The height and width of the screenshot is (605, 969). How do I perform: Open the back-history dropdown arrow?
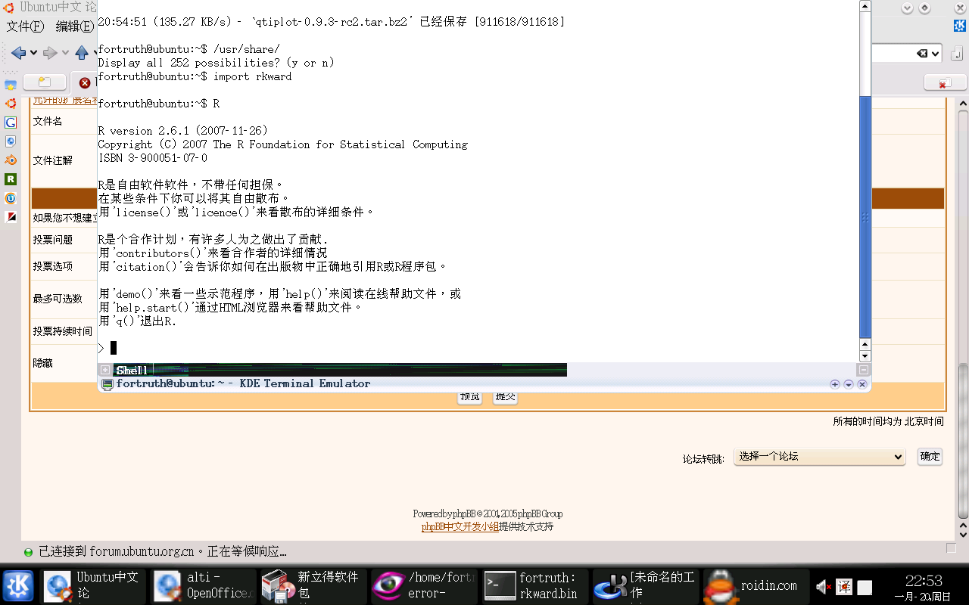coord(33,53)
